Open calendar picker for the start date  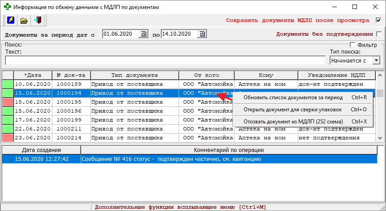pyautogui.click(x=144, y=34)
